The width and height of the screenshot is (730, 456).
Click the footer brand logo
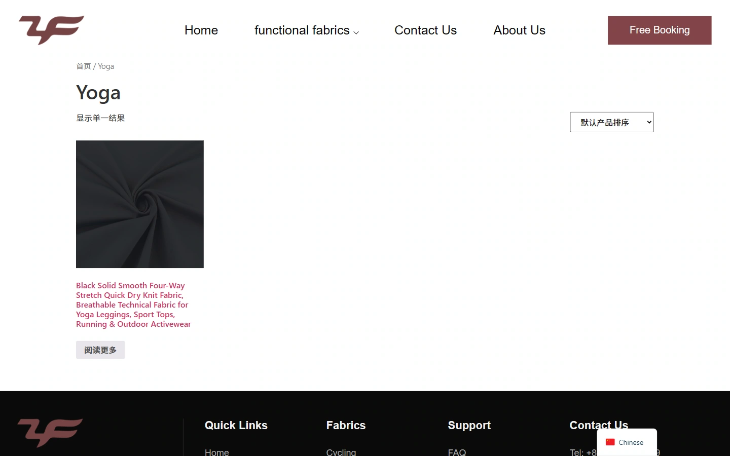[x=50, y=433]
